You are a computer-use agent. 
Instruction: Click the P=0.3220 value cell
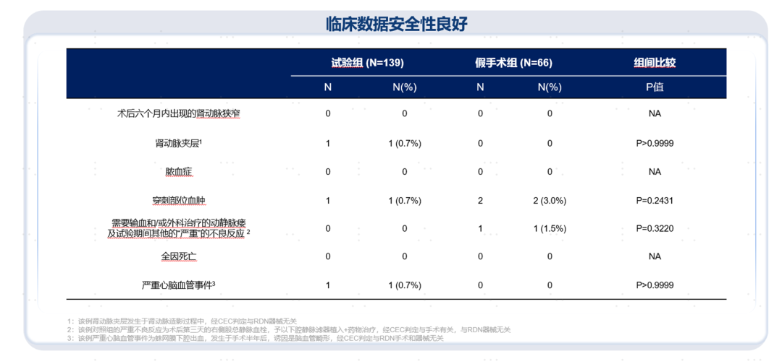pyautogui.click(x=655, y=228)
